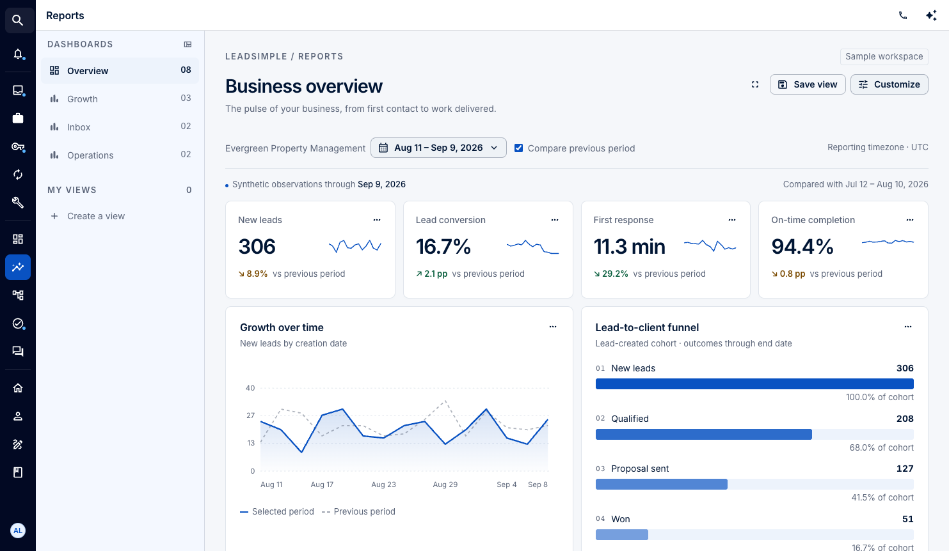Click the Sample workspace badge
This screenshot has width=949, height=551.
pyautogui.click(x=884, y=56)
